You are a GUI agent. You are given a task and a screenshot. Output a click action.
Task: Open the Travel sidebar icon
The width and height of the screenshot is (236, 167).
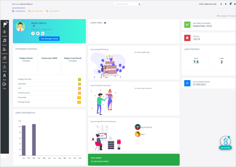(x=4, y=58)
